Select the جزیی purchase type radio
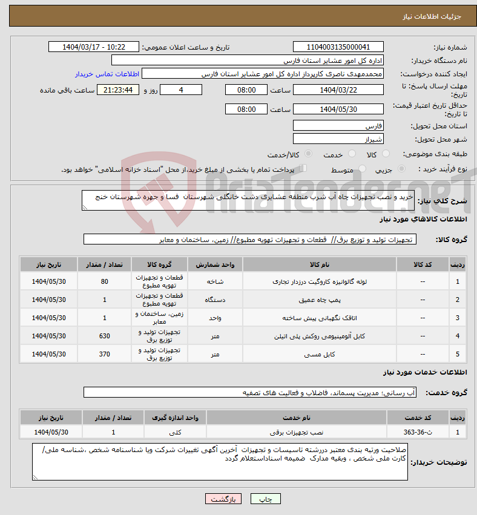 coord(401,169)
